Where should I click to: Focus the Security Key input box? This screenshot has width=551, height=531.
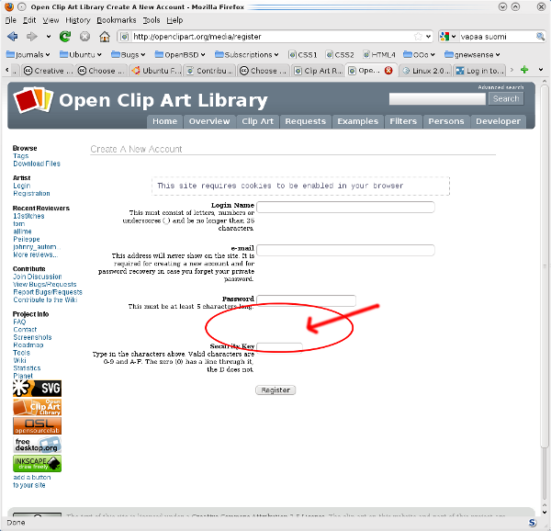(x=279, y=346)
